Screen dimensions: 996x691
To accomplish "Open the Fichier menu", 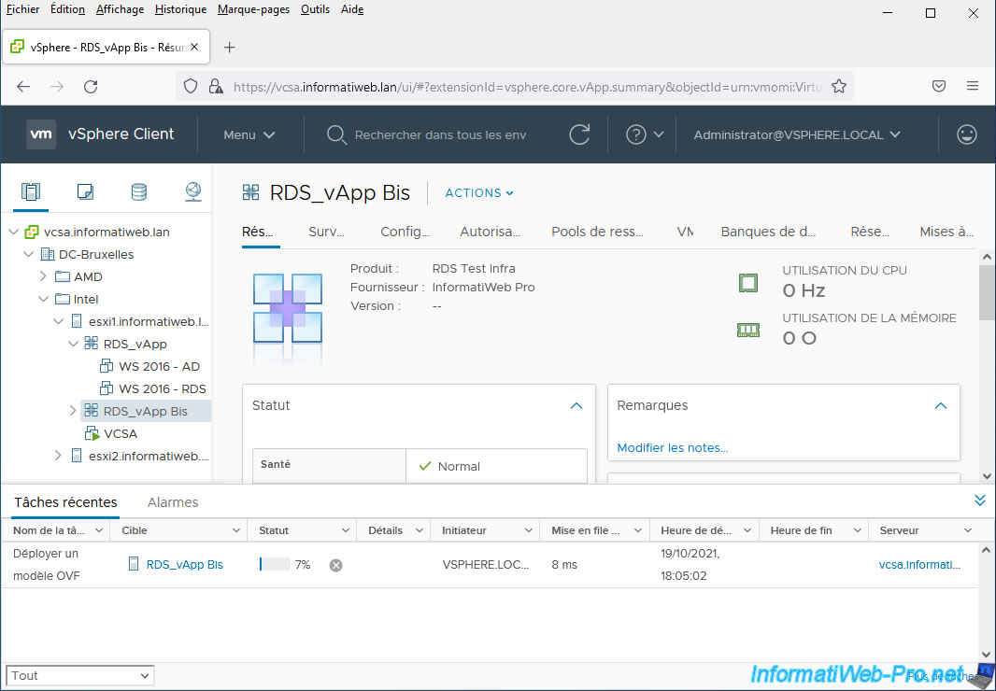I will click(x=22, y=9).
